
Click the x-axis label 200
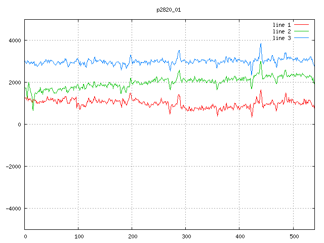(x=133, y=236)
